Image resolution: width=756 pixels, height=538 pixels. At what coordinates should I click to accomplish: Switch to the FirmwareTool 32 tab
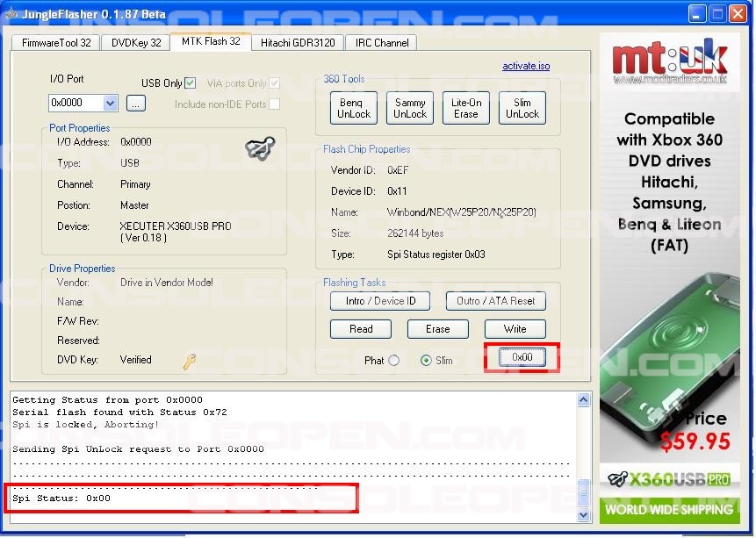[56, 42]
